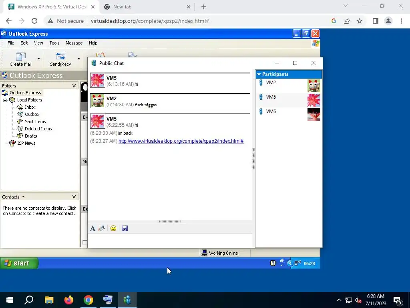
Task: Click the Not secure warning indicator
Action: pos(66,21)
